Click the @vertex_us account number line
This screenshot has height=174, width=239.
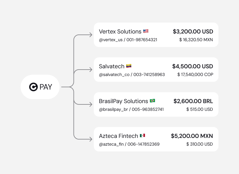point(128,40)
